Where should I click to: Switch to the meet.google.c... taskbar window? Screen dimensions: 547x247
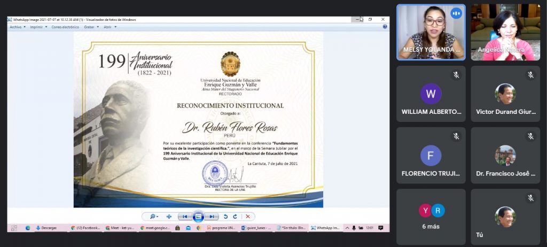click(155, 228)
